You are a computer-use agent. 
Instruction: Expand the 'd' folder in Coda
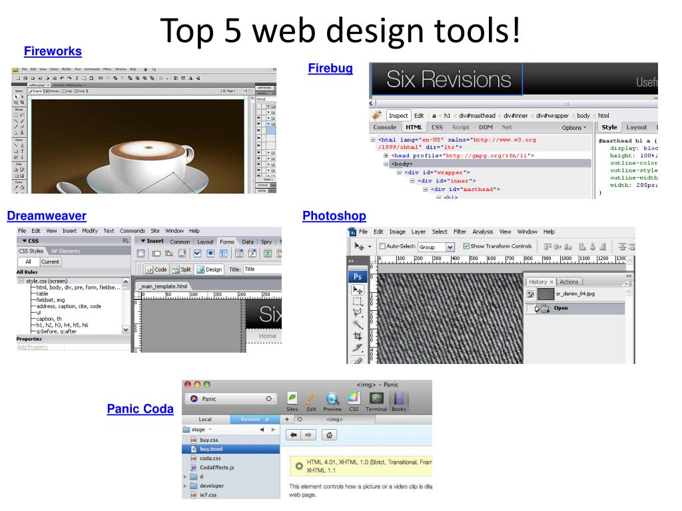pyautogui.click(x=186, y=476)
